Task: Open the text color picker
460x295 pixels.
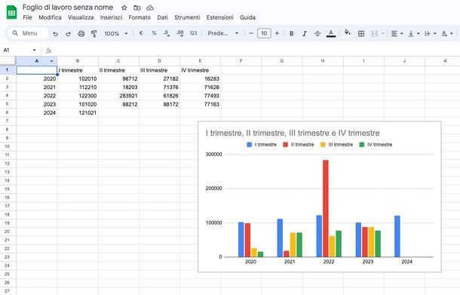Action: coord(331,34)
